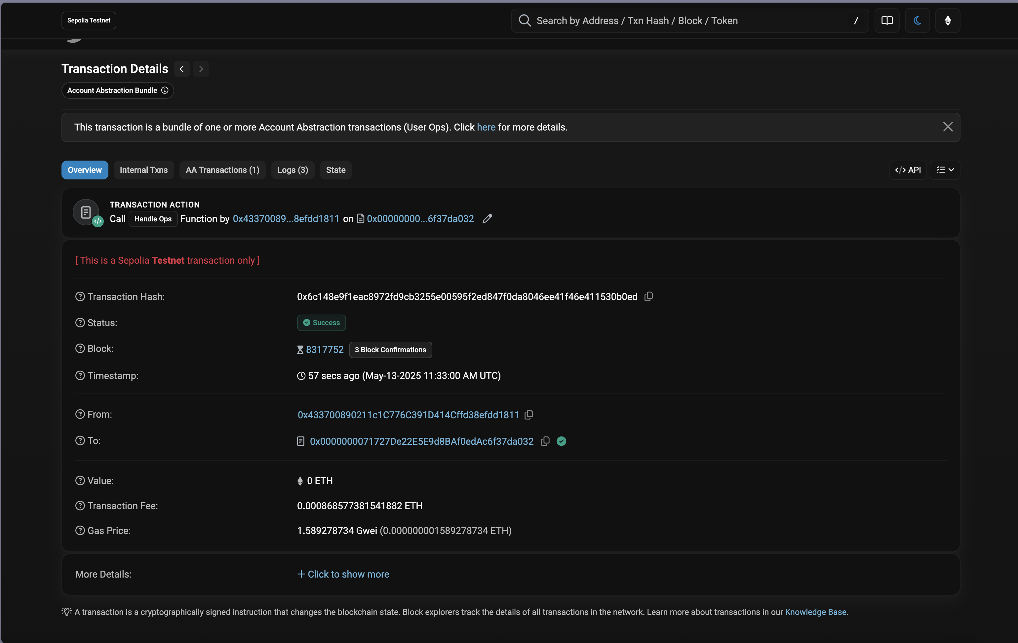
Task: Expand More Details with Click to show more
Action: [x=343, y=574]
